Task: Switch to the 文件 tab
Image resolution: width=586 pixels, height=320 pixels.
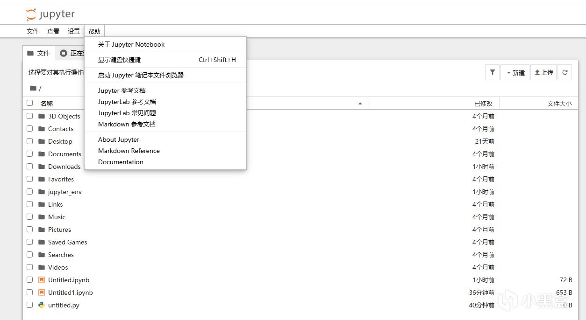Action: [39, 53]
